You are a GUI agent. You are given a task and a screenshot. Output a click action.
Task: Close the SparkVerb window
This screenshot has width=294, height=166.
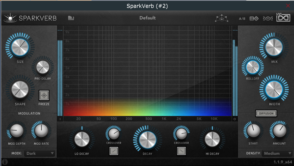(x=288, y=6)
